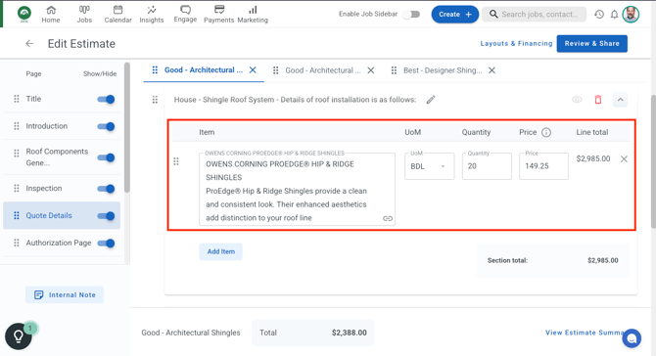Click drag handle beside Authorization Page
The image size is (656, 356).
click(17, 243)
